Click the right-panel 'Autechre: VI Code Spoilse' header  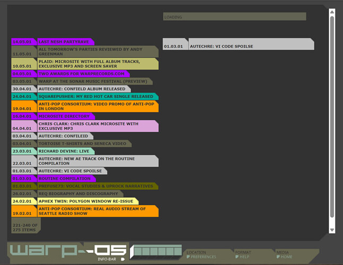coord(251,44)
